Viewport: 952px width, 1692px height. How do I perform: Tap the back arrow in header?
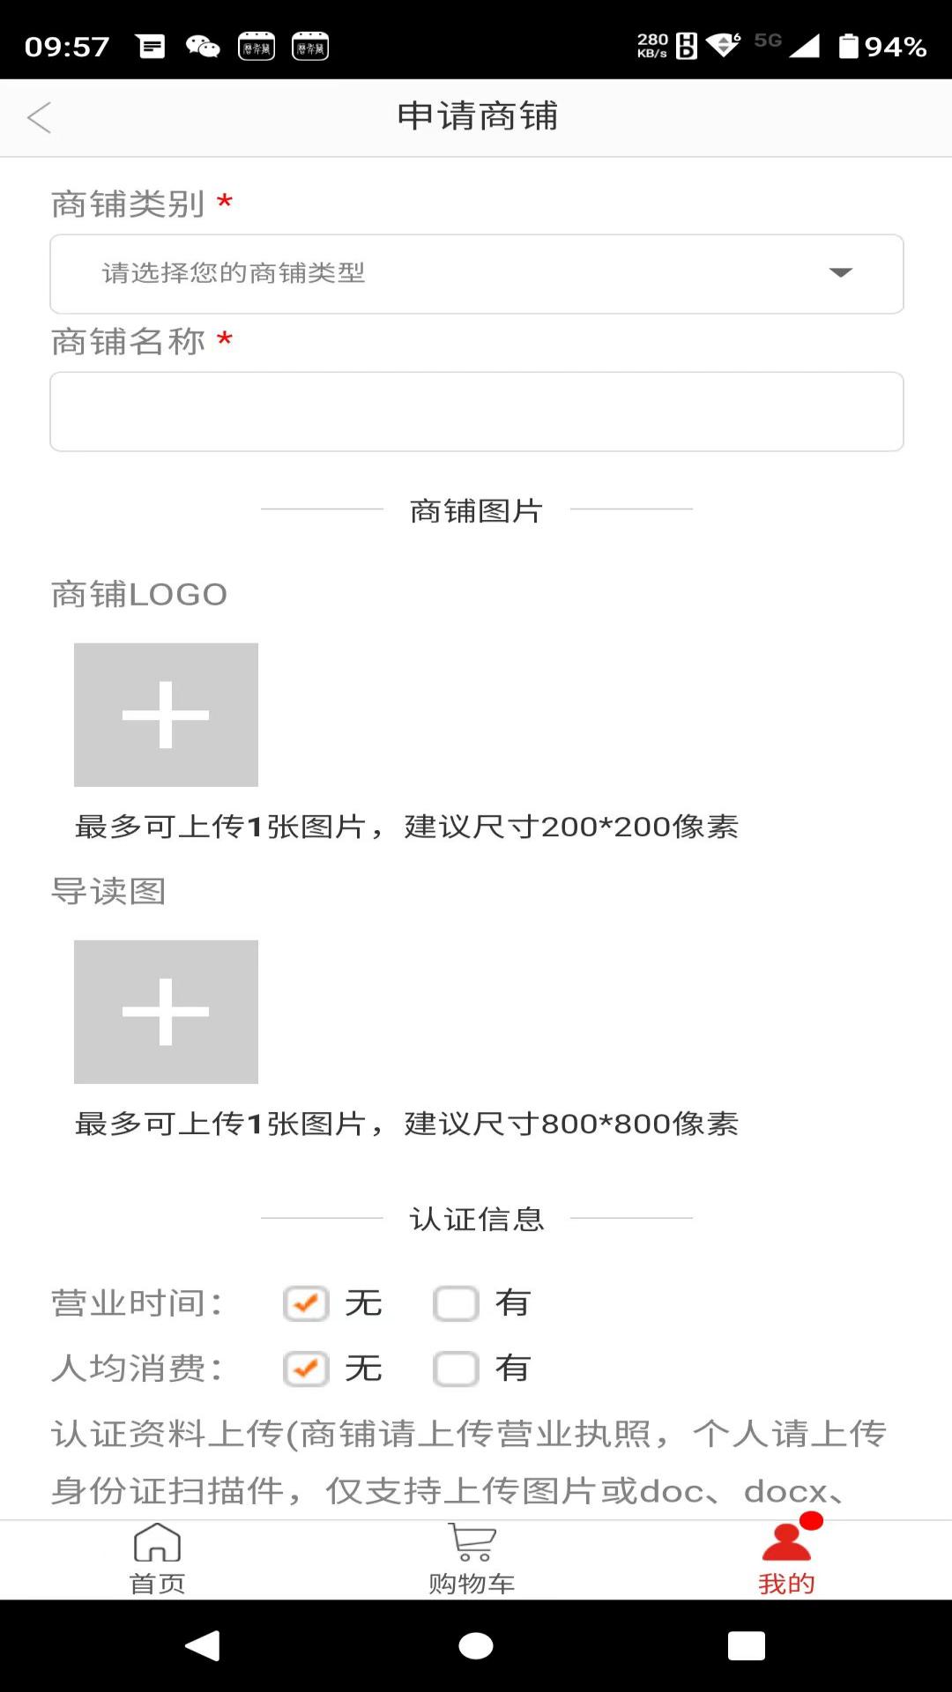point(40,117)
